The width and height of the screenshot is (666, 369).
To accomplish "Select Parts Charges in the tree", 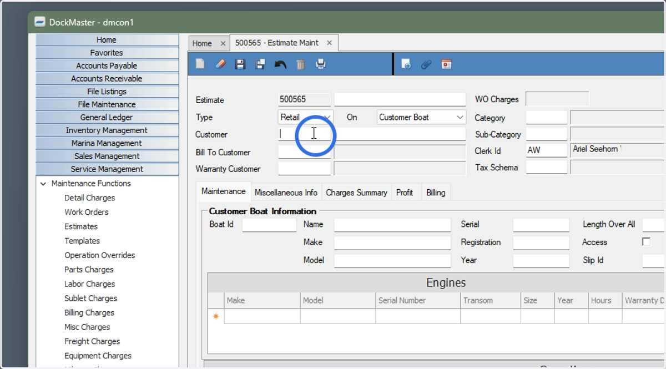I will pos(89,270).
